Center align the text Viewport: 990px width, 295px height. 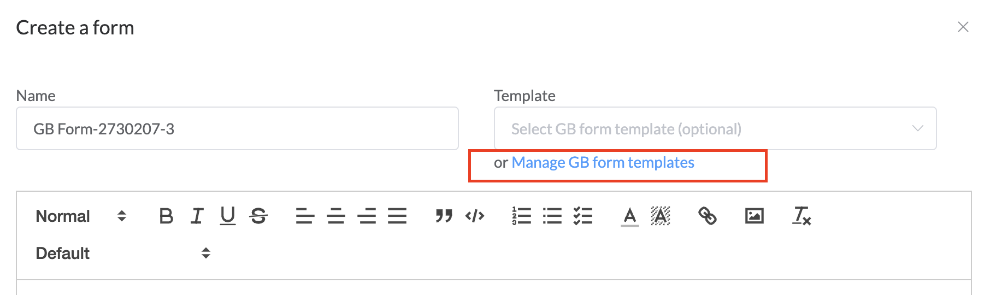tap(336, 216)
